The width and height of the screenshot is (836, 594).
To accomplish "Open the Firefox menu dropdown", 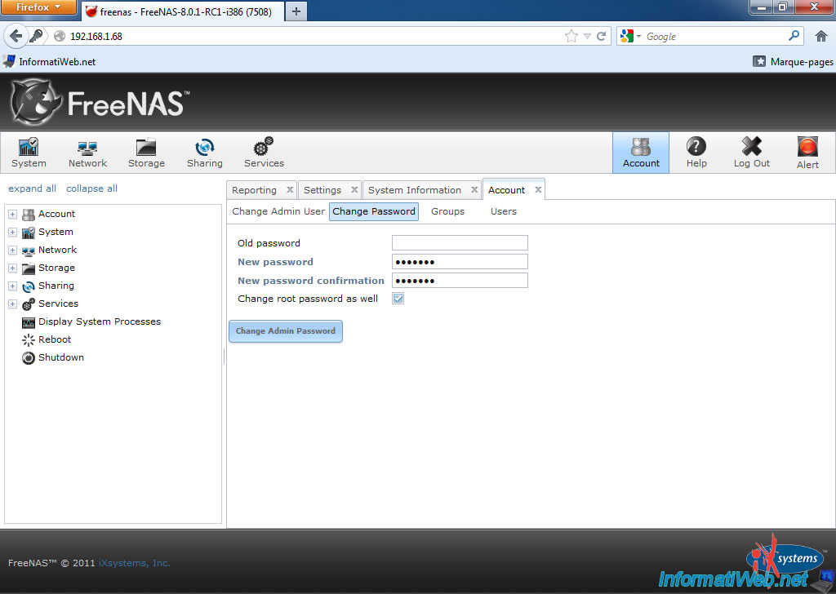I will coord(38,7).
